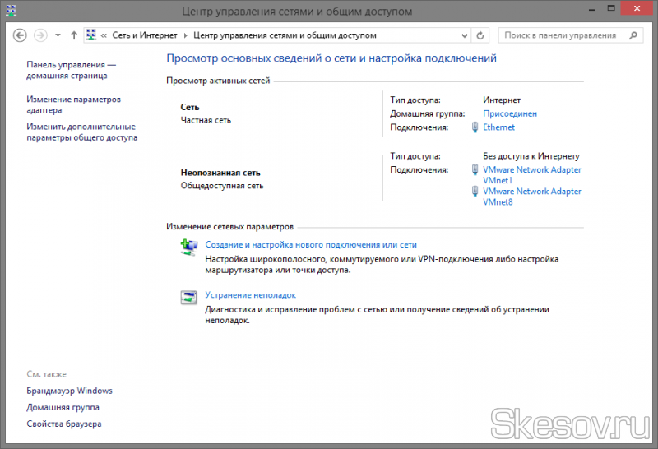Viewport: 658px width, 449px height.
Task: Open the Свойства браузера link
Action: 64,424
